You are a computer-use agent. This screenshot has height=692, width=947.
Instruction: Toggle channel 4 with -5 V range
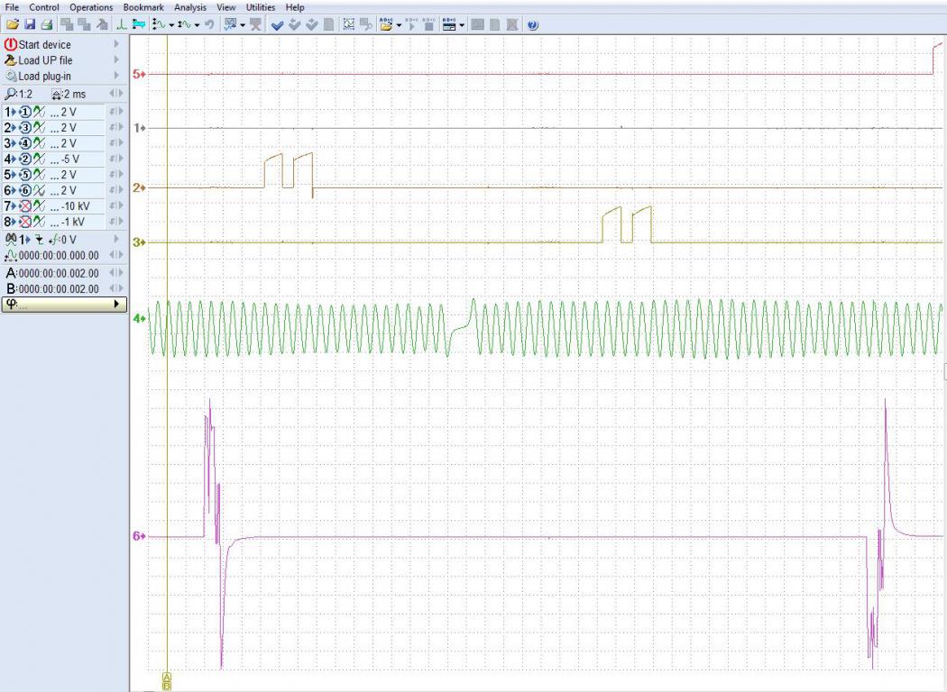tap(25, 159)
